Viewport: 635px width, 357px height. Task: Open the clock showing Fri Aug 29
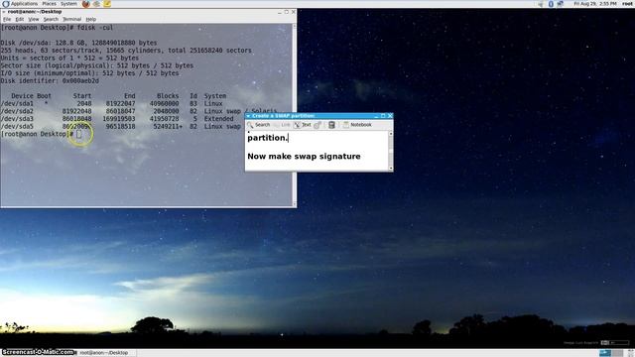[x=595, y=4]
